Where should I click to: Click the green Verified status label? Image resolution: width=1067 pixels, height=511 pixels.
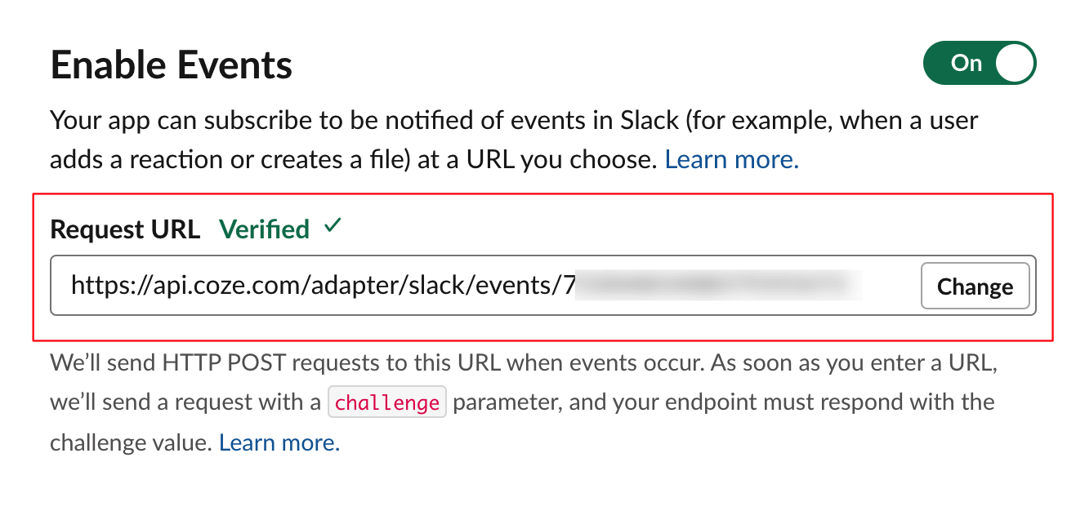[264, 229]
